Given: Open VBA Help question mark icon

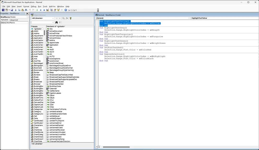Looking at the screenshot, I should click(x=66, y=10).
